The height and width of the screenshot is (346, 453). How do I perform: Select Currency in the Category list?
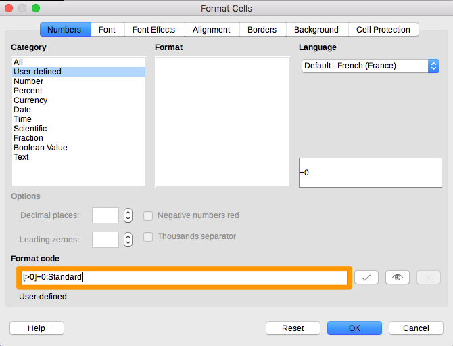pos(30,100)
